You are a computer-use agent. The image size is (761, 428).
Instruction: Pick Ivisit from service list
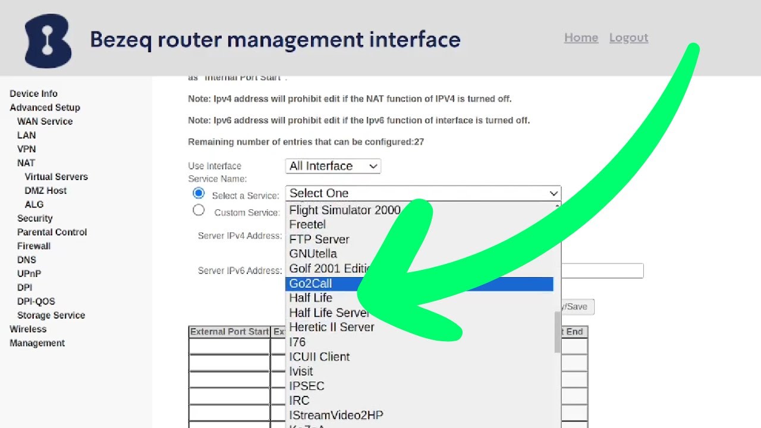click(x=420, y=371)
